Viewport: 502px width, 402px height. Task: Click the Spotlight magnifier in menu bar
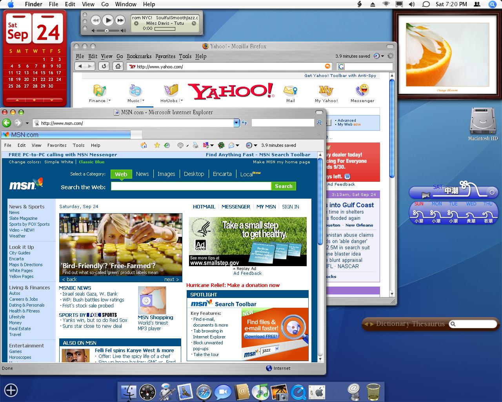pos(493,4)
